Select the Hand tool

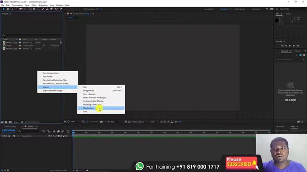pos(8,9)
